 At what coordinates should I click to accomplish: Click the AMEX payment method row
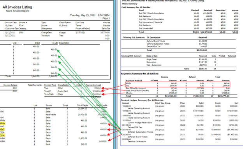coord(178,83)
